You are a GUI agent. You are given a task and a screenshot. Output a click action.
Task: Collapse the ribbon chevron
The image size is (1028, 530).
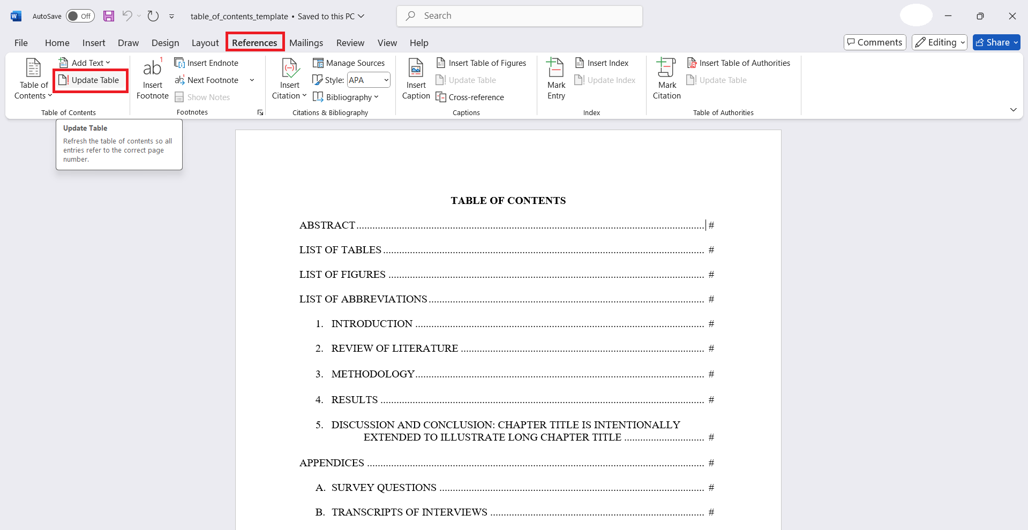pyautogui.click(x=1013, y=110)
